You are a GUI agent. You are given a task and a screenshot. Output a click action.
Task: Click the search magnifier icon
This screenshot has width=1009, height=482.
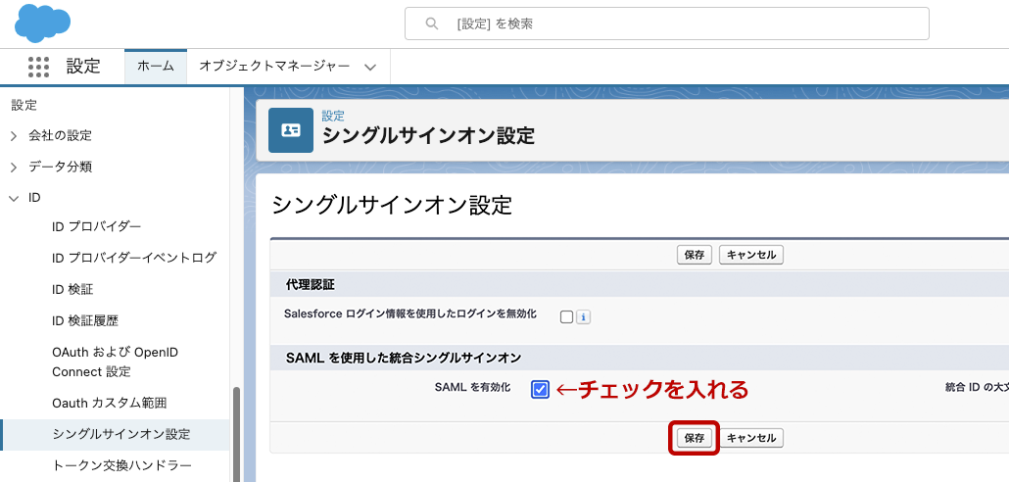431,24
